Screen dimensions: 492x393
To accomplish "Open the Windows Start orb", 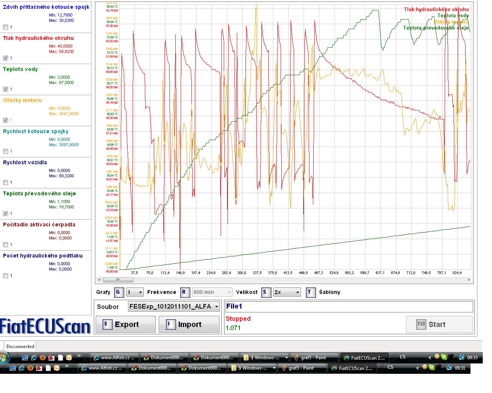I will coord(4,357).
